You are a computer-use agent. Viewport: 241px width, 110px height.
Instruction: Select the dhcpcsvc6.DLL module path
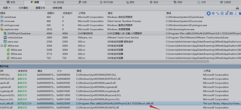point(99,95)
